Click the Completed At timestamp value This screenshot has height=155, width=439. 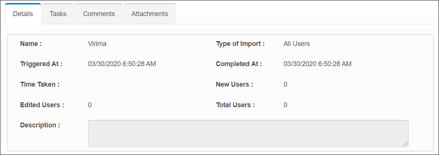[317, 64]
